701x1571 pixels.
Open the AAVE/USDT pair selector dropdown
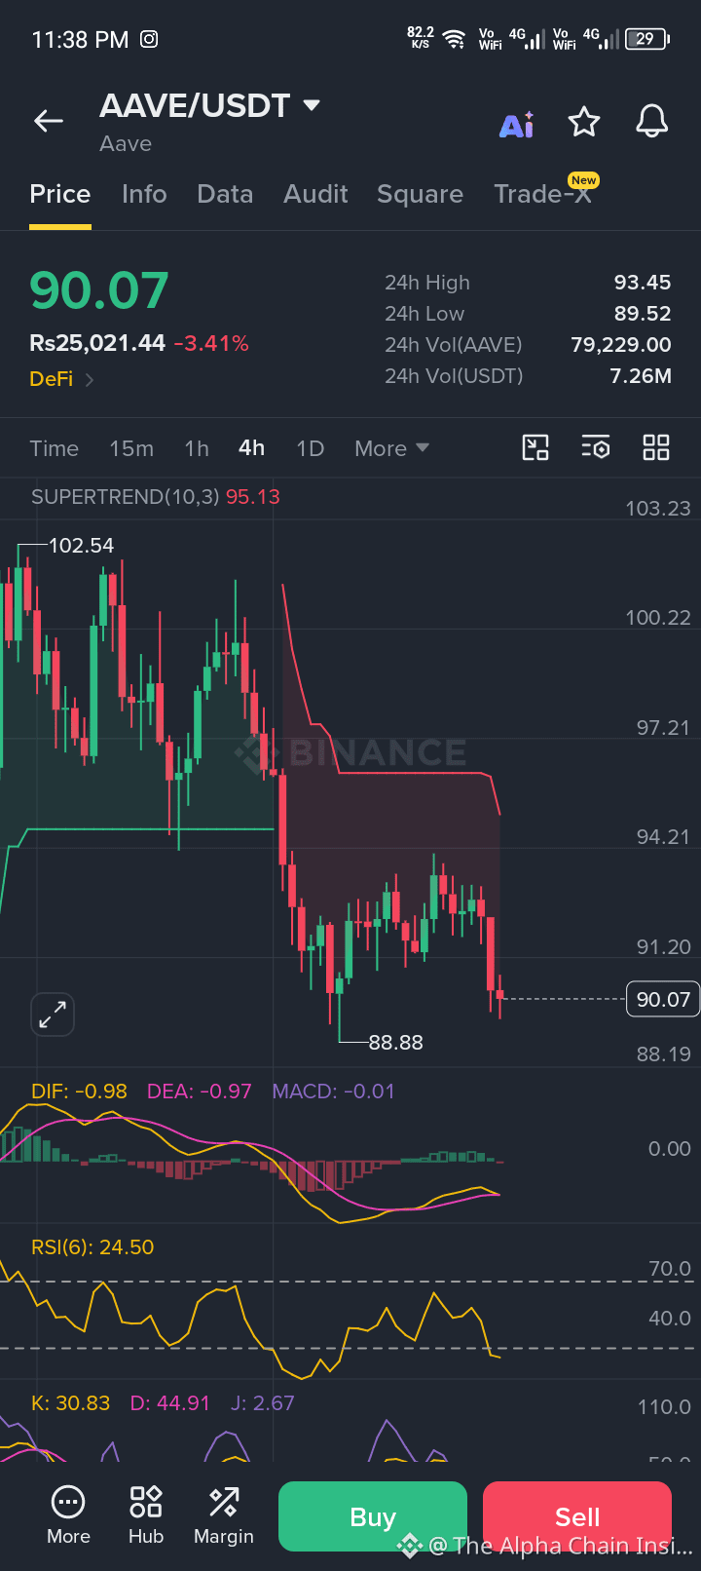pyautogui.click(x=312, y=105)
